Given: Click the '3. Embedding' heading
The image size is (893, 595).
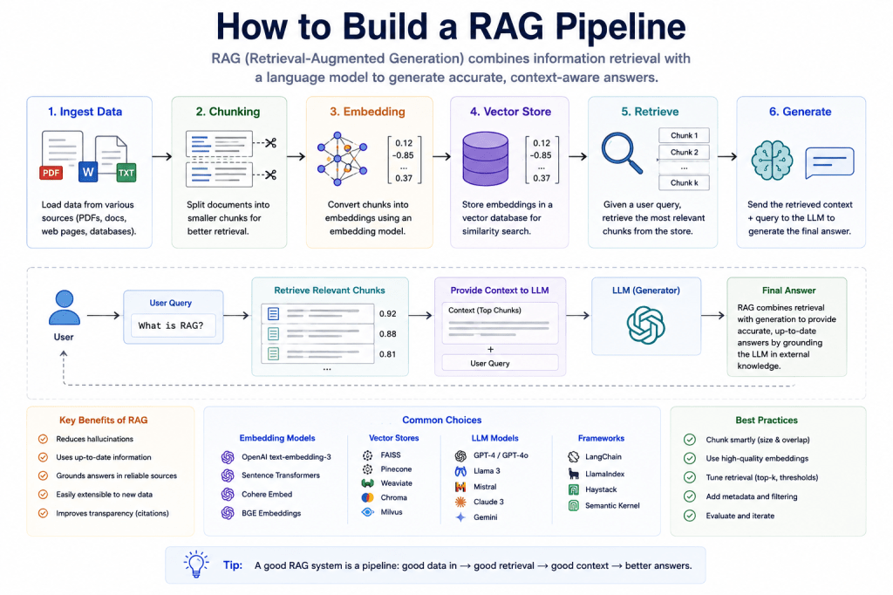Looking at the screenshot, I should point(367,112).
